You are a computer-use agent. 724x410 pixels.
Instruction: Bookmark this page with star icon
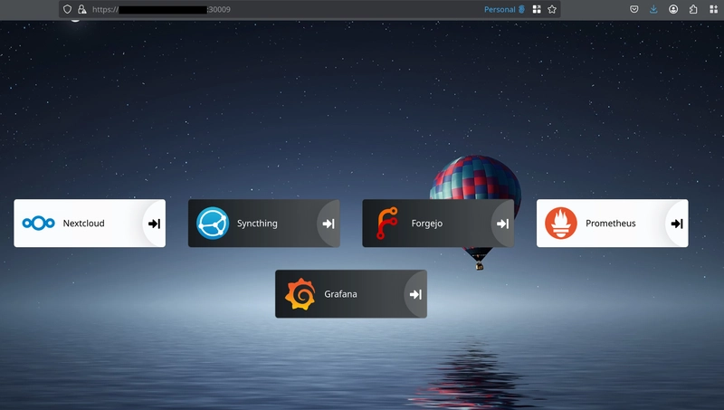(552, 9)
